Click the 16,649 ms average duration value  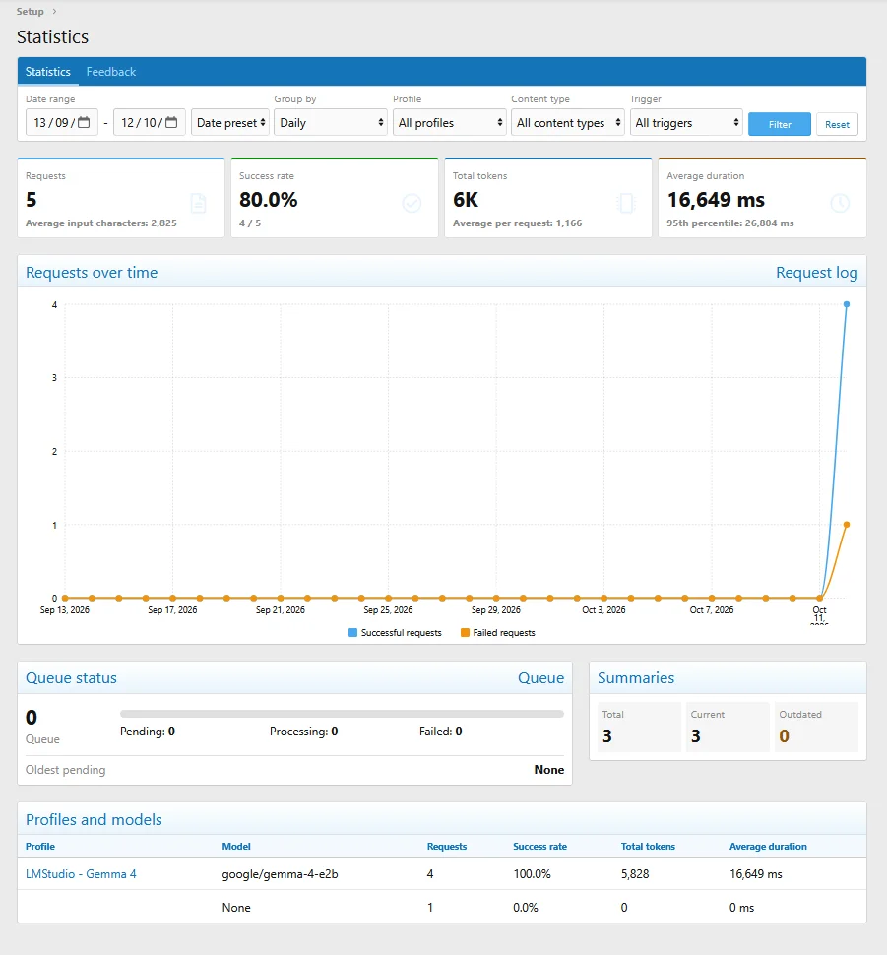coord(716,200)
